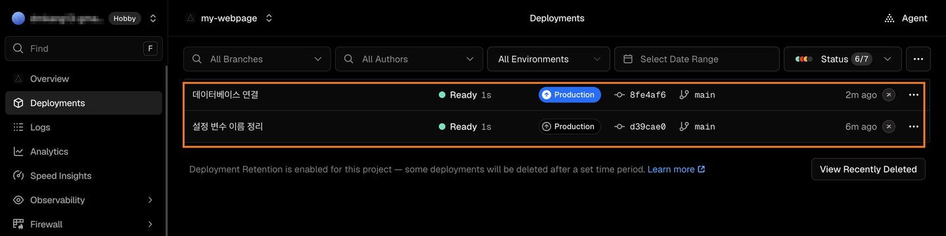
Task: Click the F keyboard shortcut badge
Action: point(150,49)
